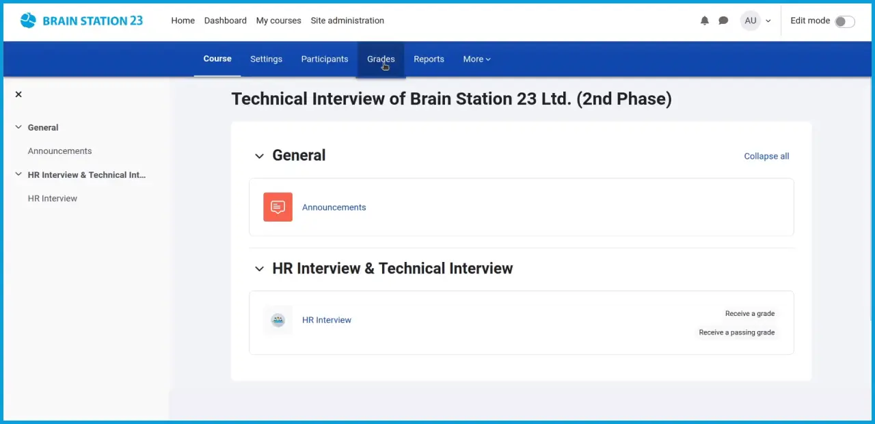Close the course index sidebar
The width and height of the screenshot is (875, 424).
(x=18, y=94)
